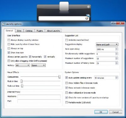Close the Launchy options window
This screenshot has width=126, height=118.
[120, 23]
